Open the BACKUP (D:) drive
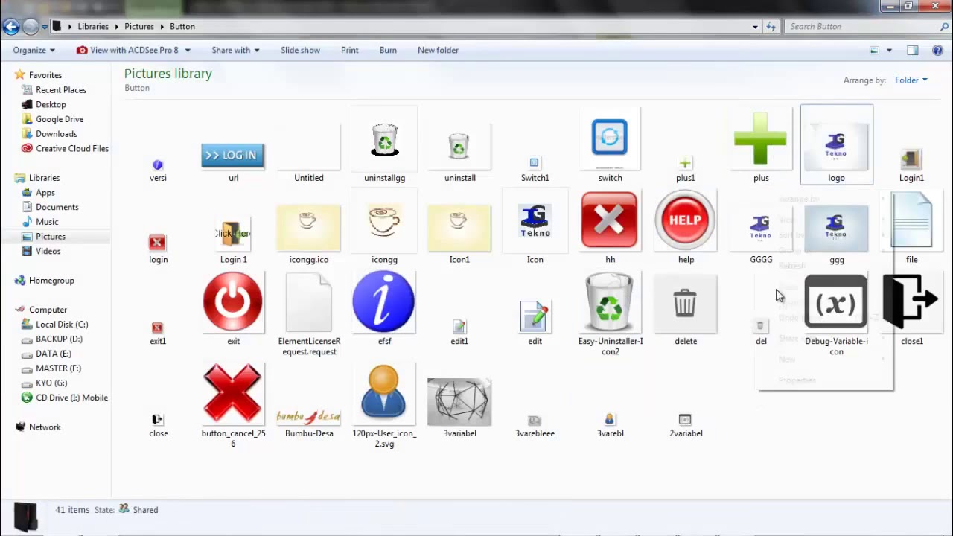This screenshot has width=953, height=536. 59,339
